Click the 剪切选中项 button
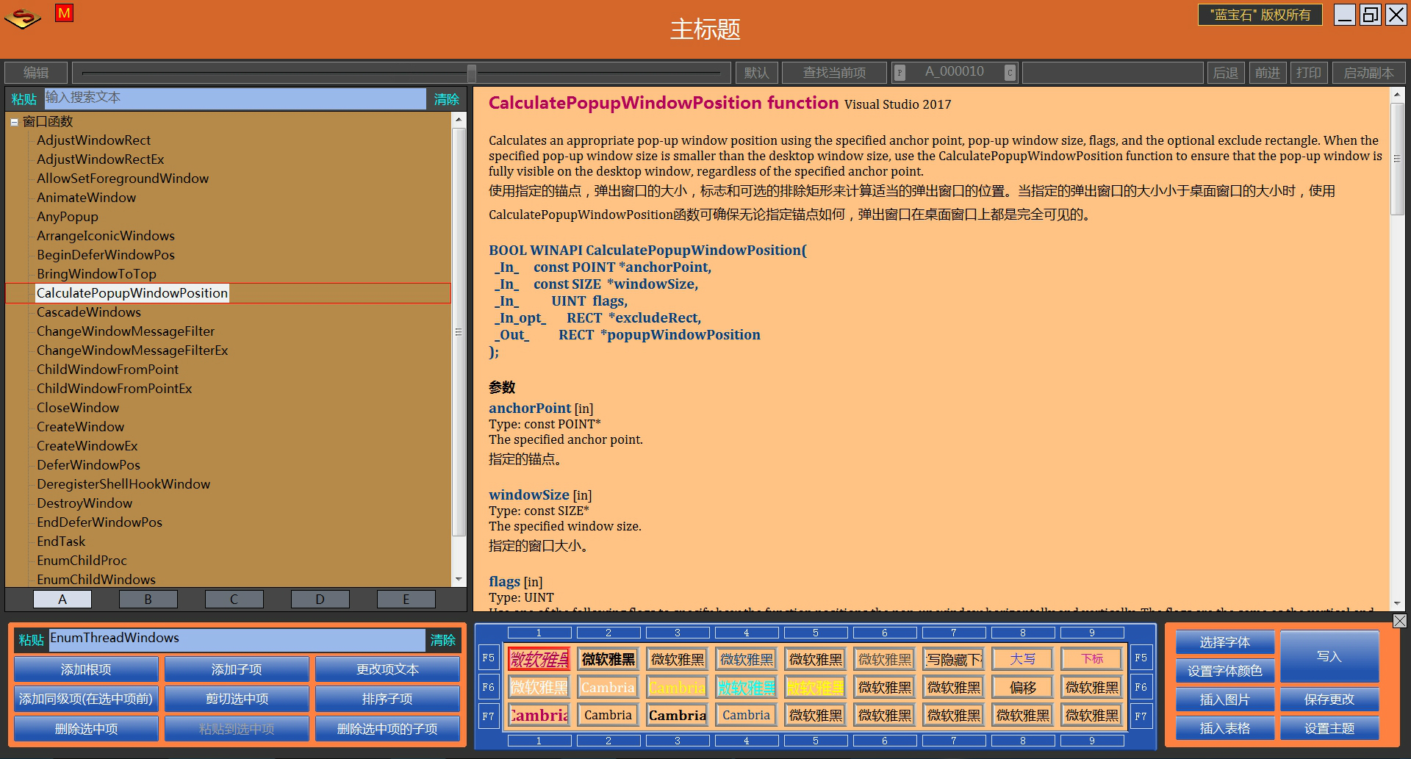 coord(237,699)
